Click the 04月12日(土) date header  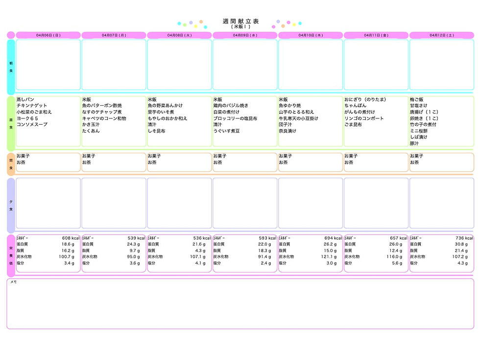click(x=442, y=35)
